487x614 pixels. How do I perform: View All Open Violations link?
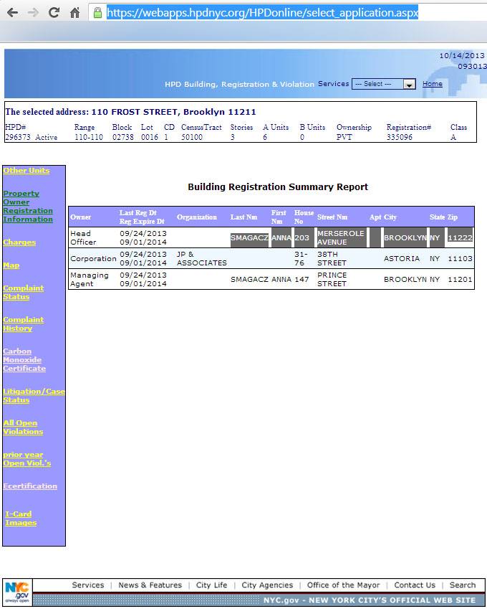click(23, 428)
